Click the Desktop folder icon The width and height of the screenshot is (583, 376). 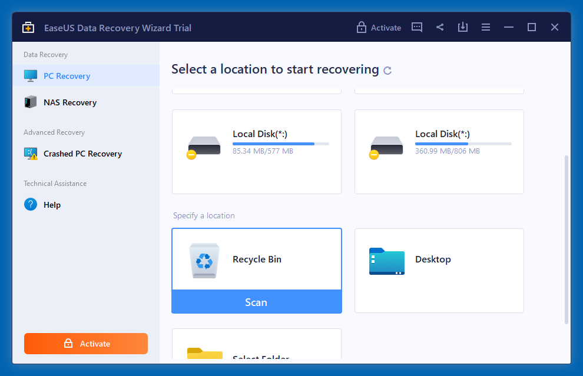[x=387, y=261]
